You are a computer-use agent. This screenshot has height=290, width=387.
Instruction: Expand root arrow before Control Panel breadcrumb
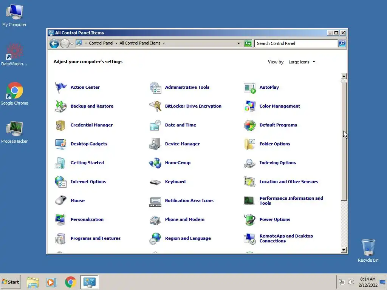point(86,43)
